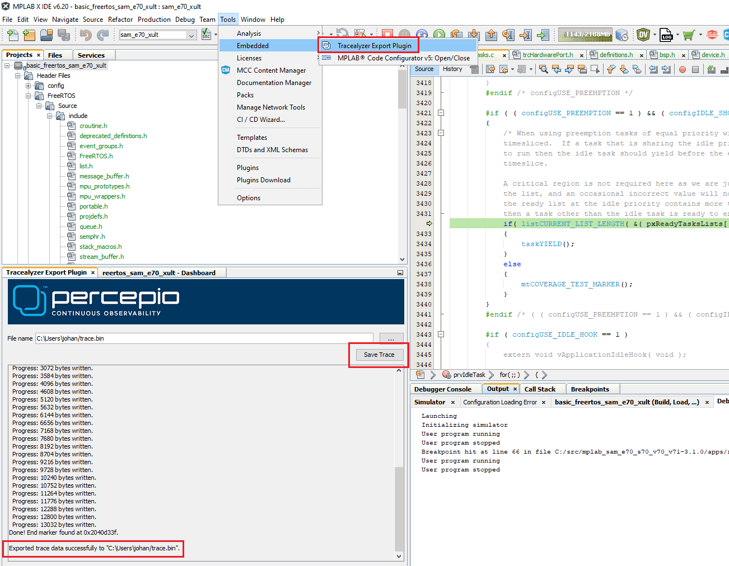Switch to the Call Stack tab
Image resolution: width=729 pixels, height=566 pixels.
(540, 389)
